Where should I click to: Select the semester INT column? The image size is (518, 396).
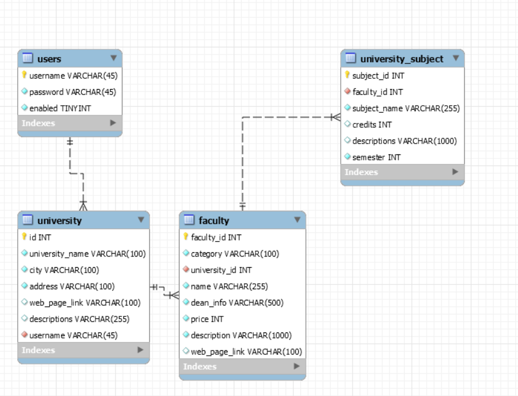(x=376, y=157)
